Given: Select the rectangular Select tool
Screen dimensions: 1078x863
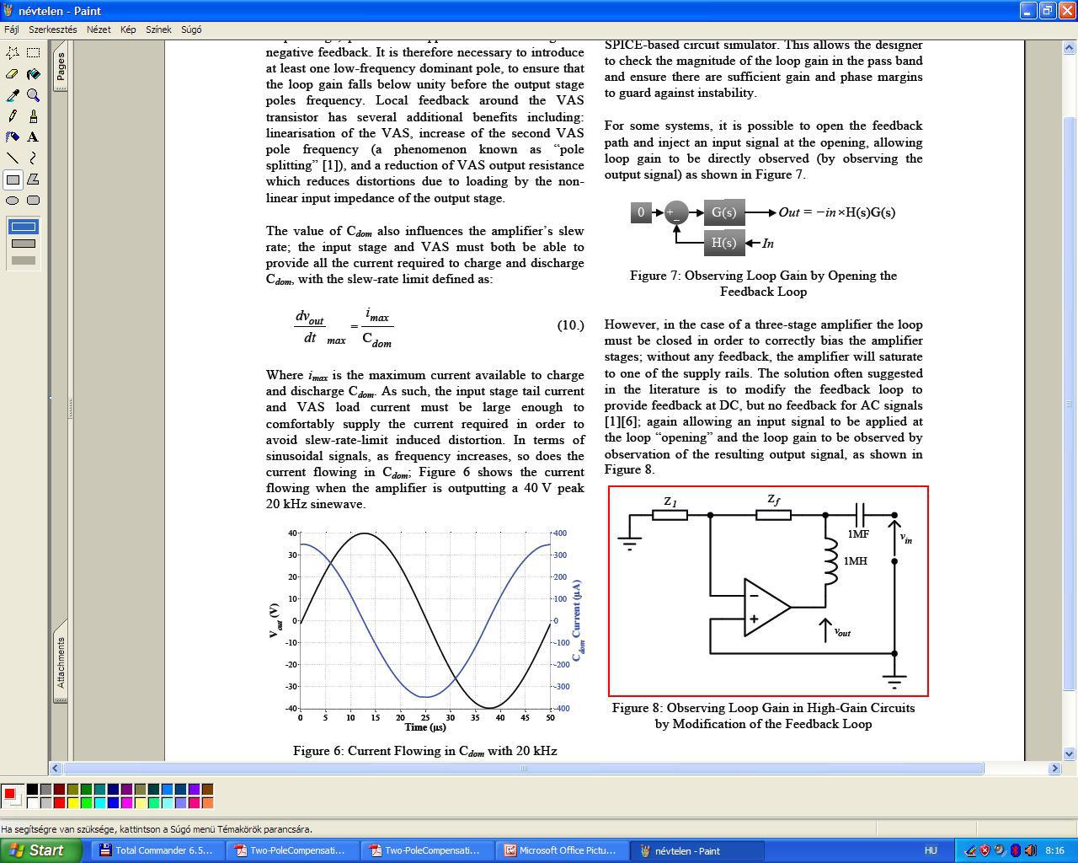Looking at the screenshot, I should pyautogui.click(x=33, y=53).
